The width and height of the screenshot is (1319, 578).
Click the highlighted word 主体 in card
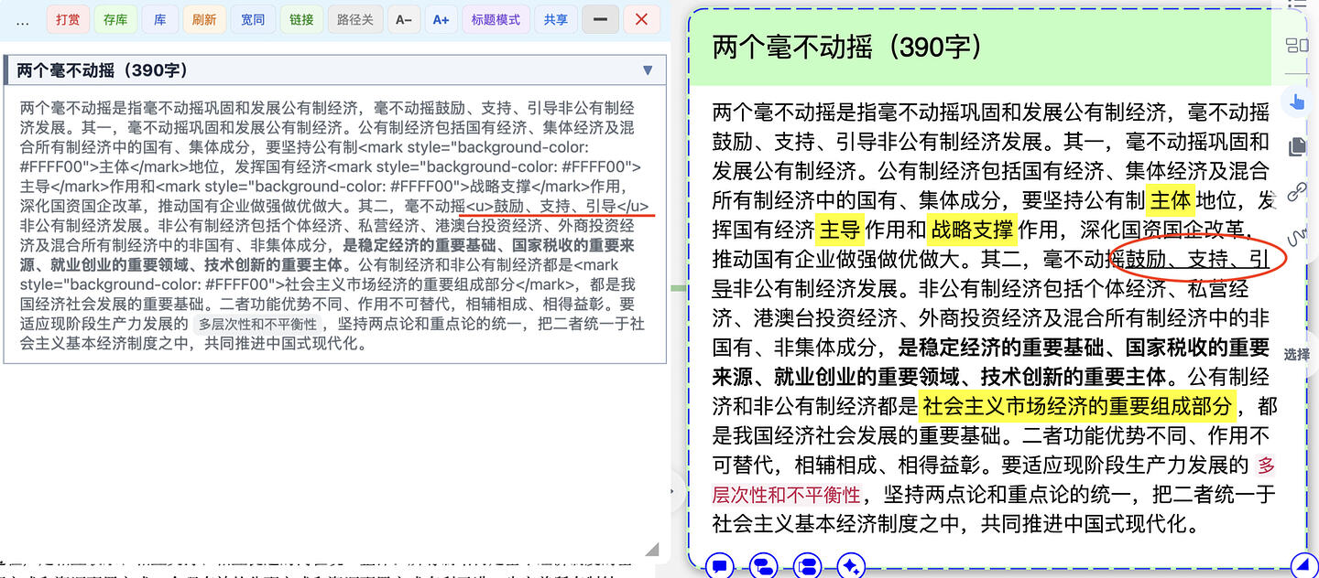point(1170,200)
